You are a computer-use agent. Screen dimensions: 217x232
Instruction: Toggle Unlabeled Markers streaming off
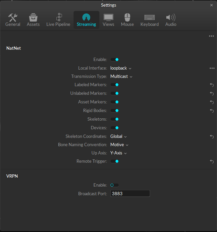pyautogui.click(x=115, y=93)
